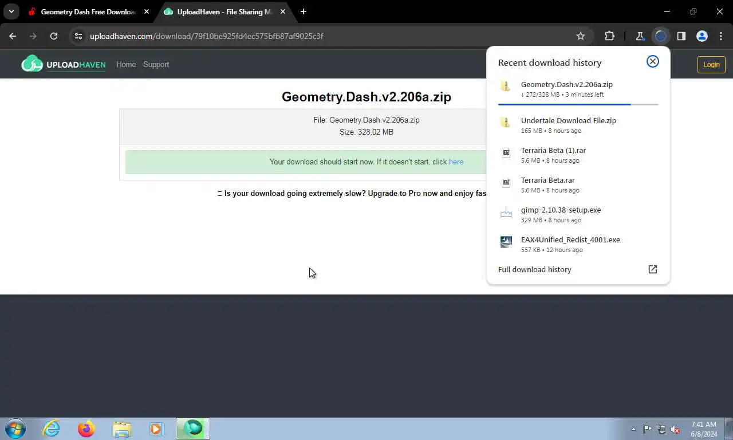The width and height of the screenshot is (733, 440).
Task: Open Chrome Labs flask icon
Action: (640, 36)
